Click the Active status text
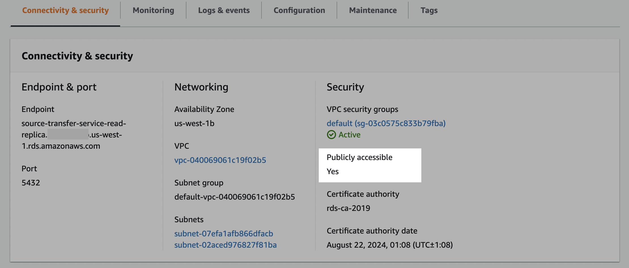 click(349, 135)
